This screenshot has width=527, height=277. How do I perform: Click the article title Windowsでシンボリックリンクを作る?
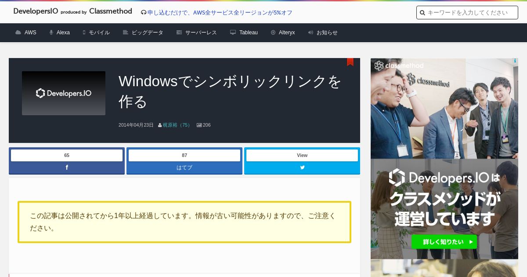[x=230, y=91]
